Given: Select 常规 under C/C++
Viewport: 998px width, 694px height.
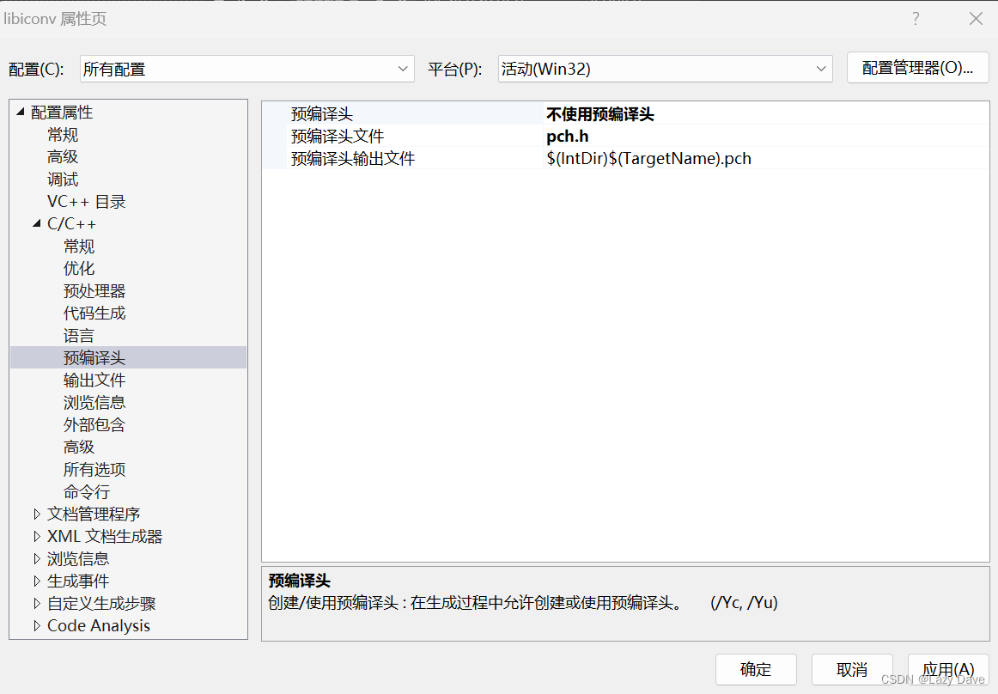Looking at the screenshot, I should click(79, 247).
